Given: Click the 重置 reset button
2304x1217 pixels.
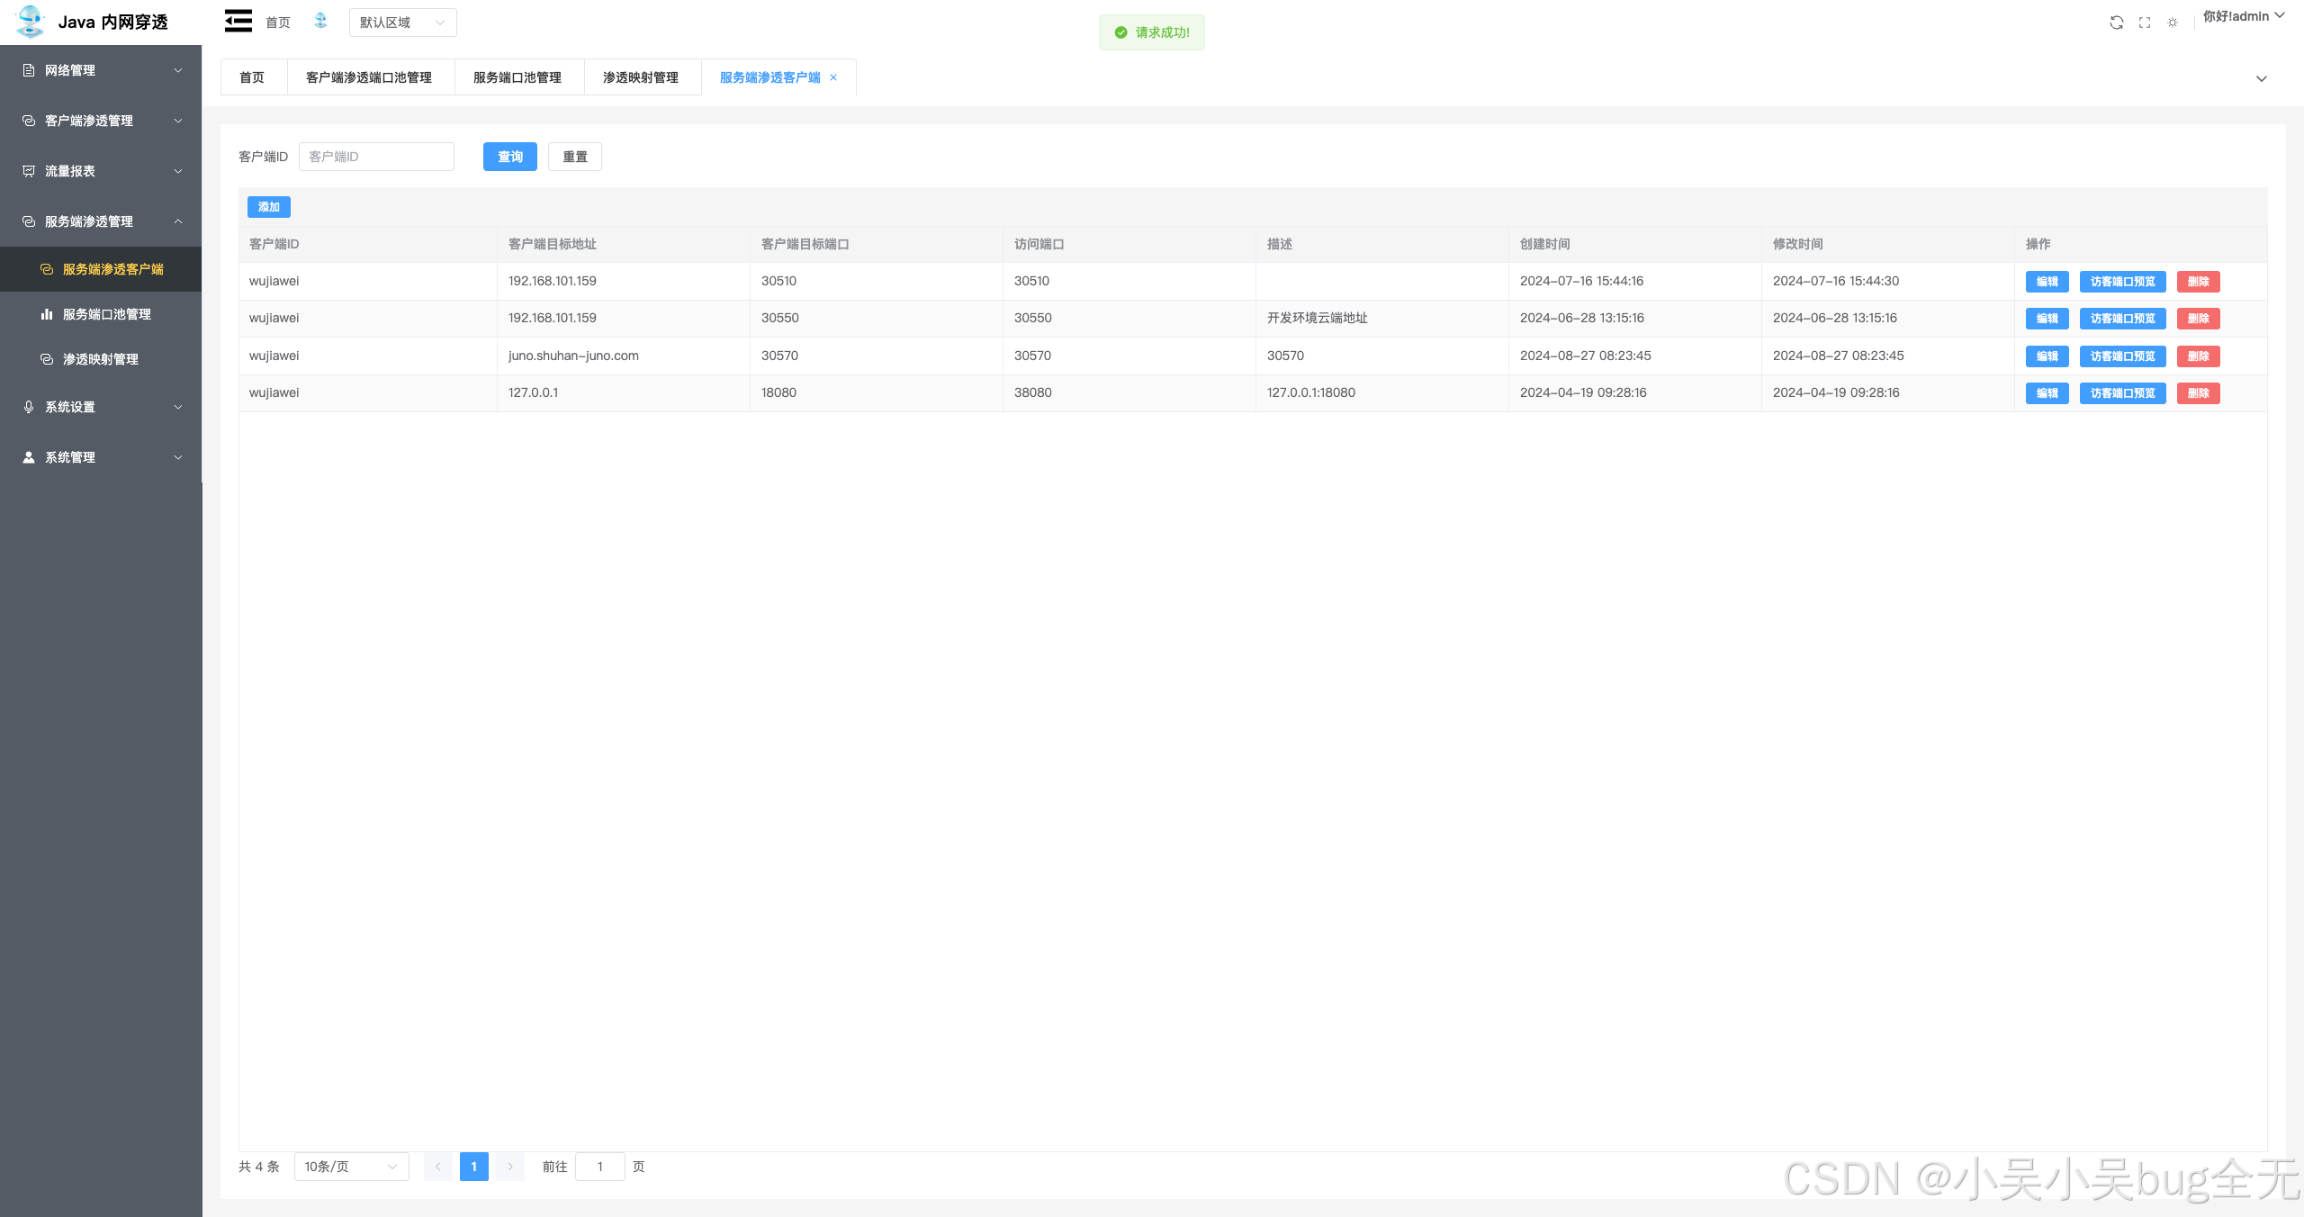Looking at the screenshot, I should (x=575, y=157).
